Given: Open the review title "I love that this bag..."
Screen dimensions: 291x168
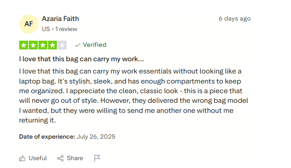Looking at the screenshot, I should [81, 59].
